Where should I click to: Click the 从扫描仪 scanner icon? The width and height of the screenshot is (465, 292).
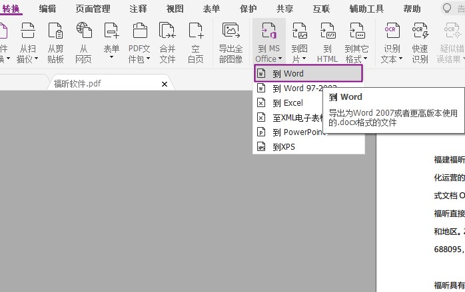[x=27, y=30]
